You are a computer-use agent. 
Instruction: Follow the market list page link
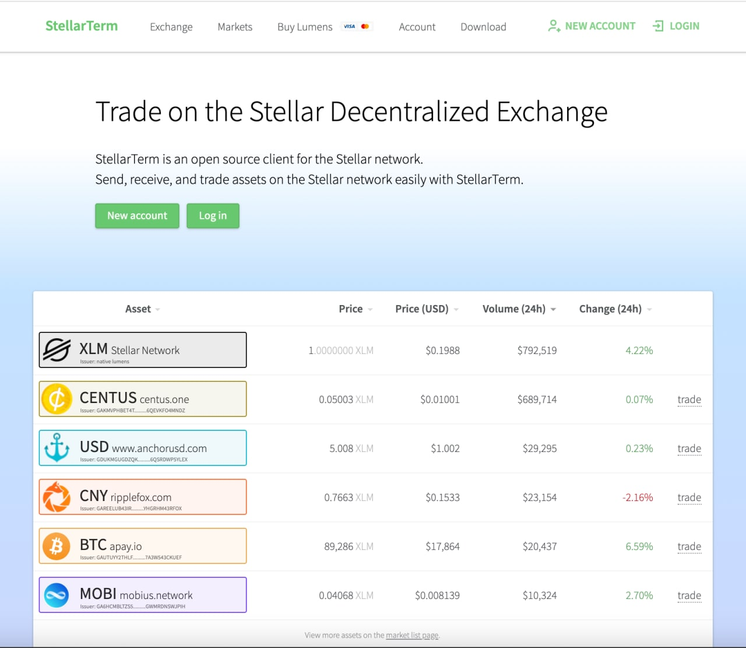click(x=412, y=635)
